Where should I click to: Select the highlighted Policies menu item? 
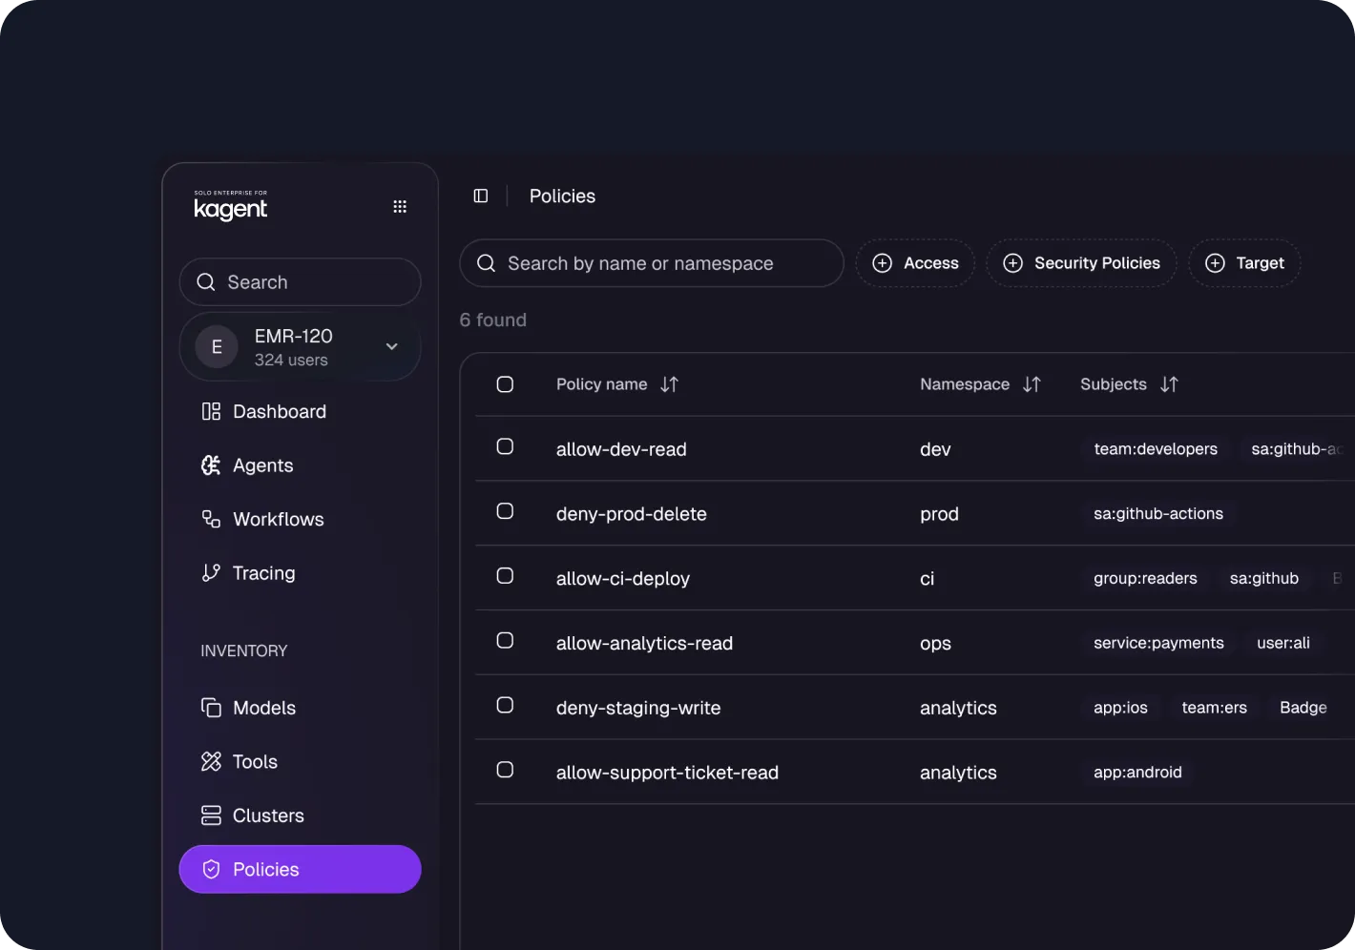(x=300, y=869)
